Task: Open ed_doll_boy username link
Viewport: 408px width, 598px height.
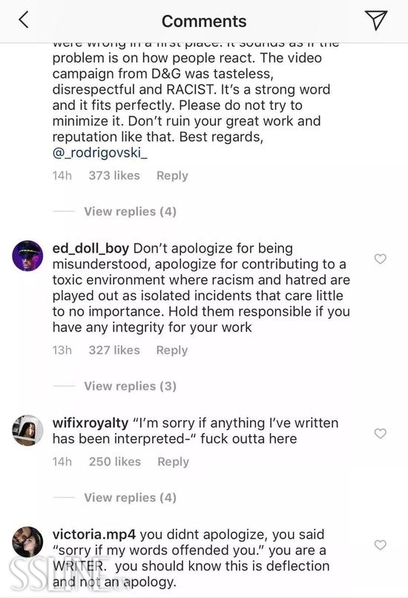Action: click(91, 248)
